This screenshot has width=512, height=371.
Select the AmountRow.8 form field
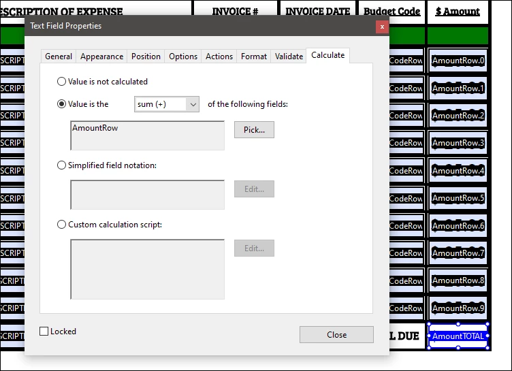(x=458, y=280)
